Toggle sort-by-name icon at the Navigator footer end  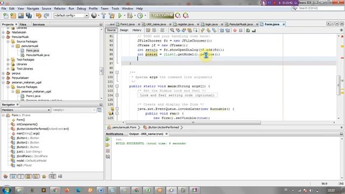pos(60,176)
